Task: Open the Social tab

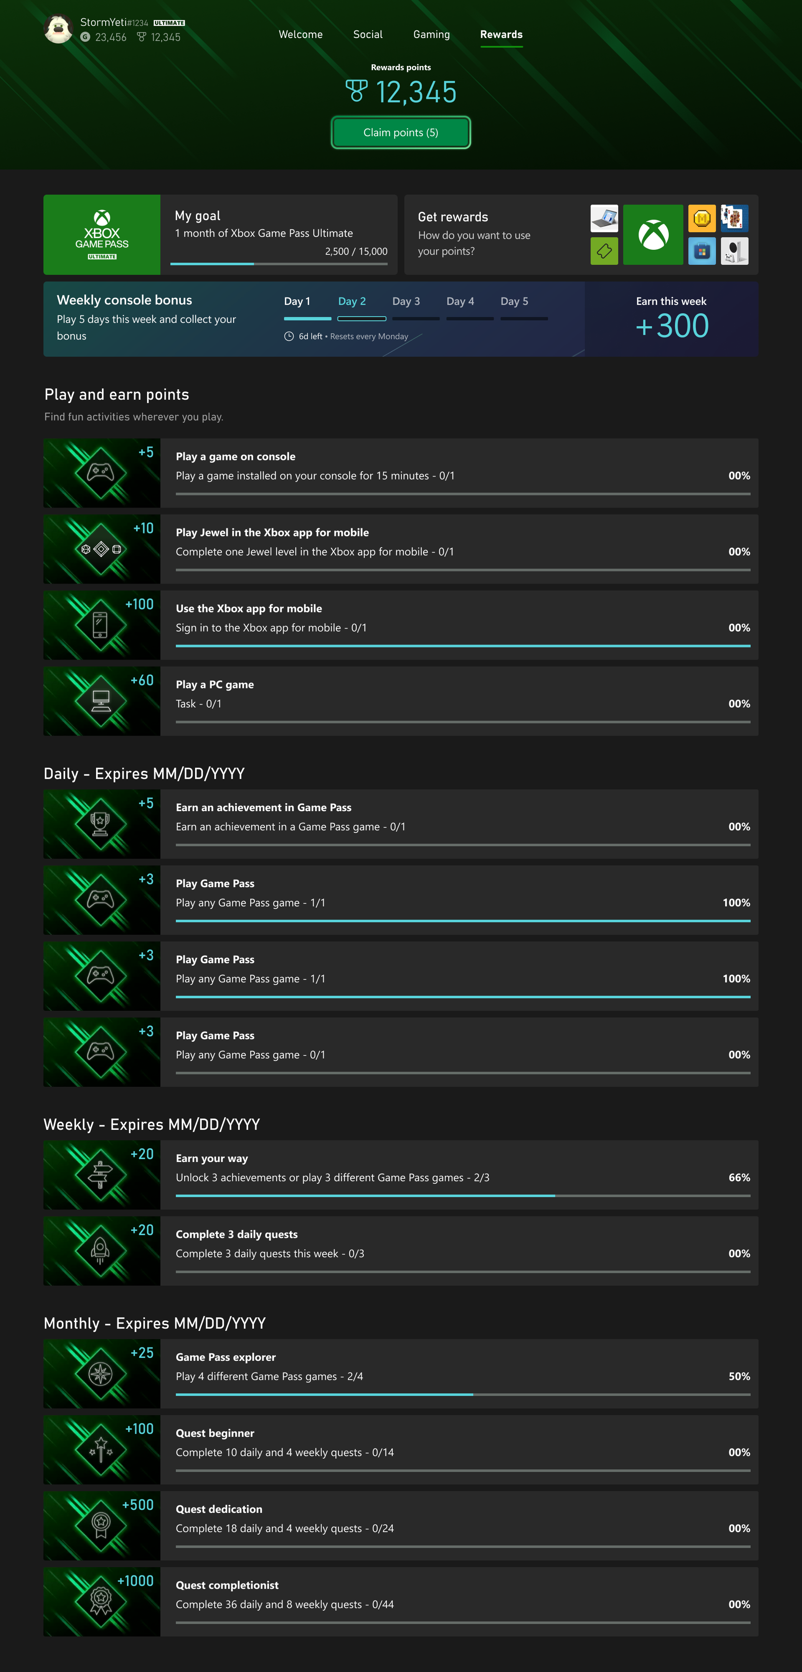Action: coord(367,34)
